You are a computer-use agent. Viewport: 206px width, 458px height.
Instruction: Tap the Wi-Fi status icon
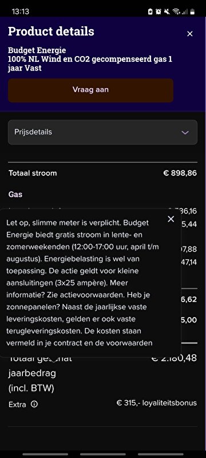click(x=176, y=11)
